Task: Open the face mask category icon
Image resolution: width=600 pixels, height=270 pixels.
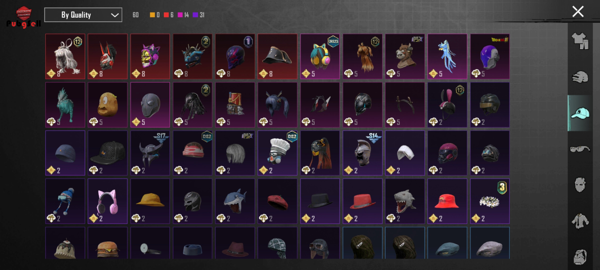Action: coord(580,185)
